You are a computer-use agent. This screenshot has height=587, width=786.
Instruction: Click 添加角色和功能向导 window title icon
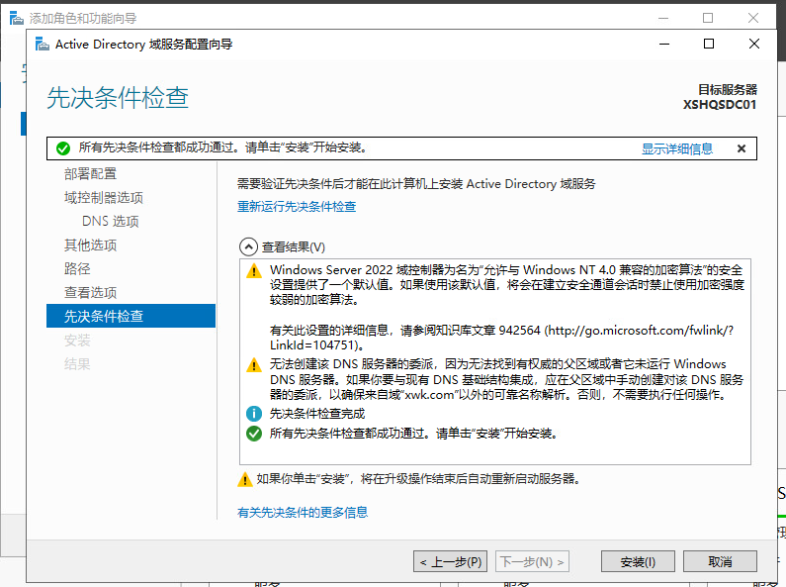coord(17,19)
